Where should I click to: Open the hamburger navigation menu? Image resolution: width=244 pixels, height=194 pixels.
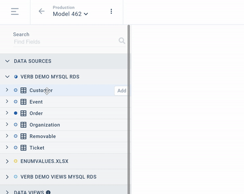point(15,11)
